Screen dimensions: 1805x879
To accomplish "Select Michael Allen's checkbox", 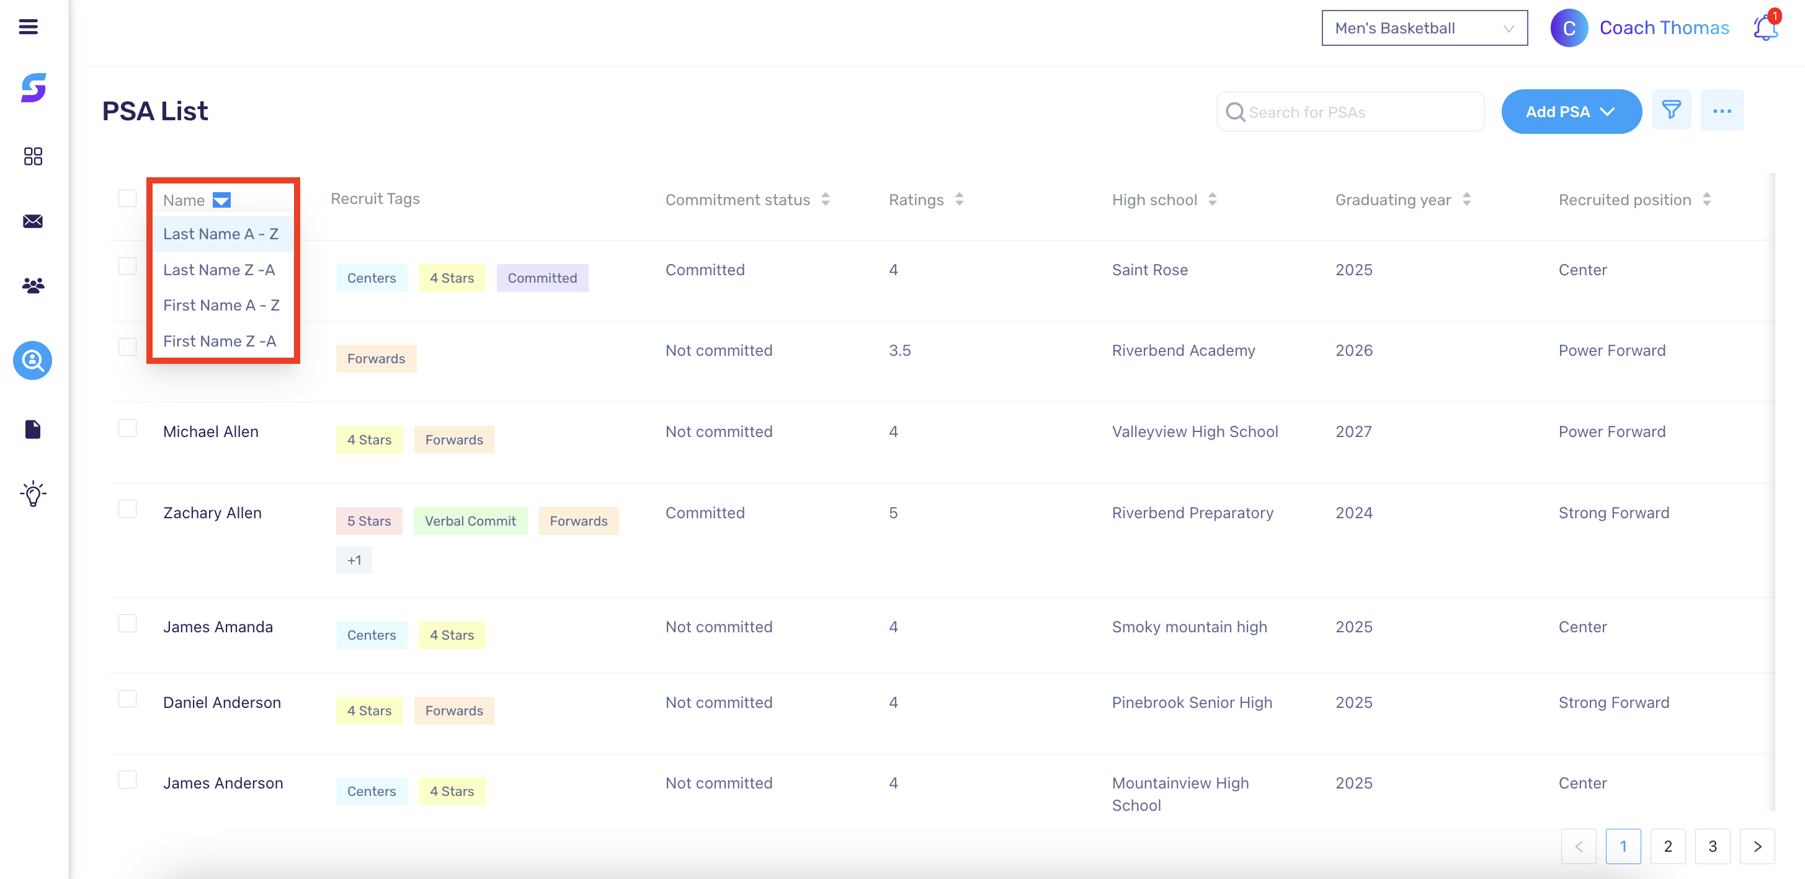I will tap(128, 428).
